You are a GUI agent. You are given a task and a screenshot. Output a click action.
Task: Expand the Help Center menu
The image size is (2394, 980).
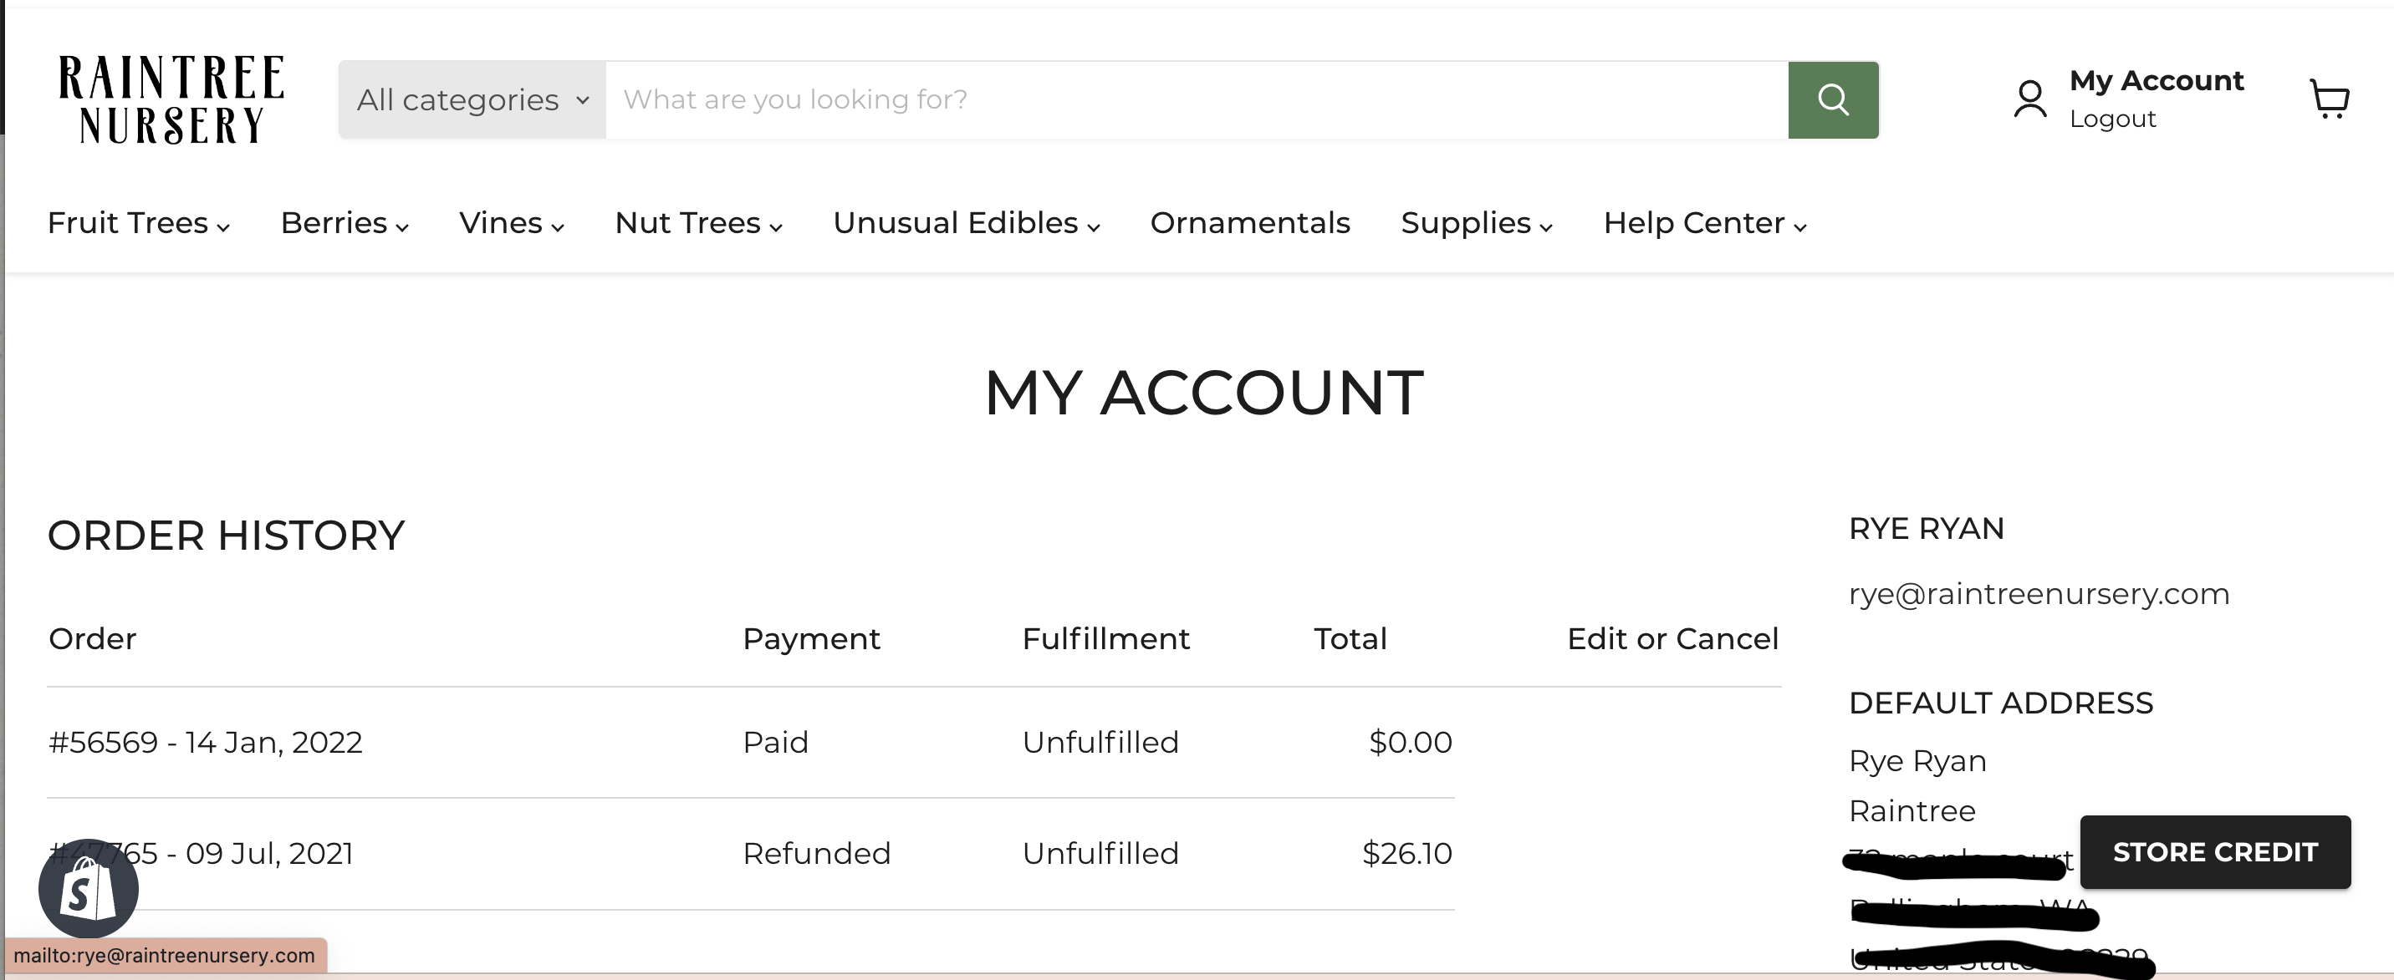1705,223
